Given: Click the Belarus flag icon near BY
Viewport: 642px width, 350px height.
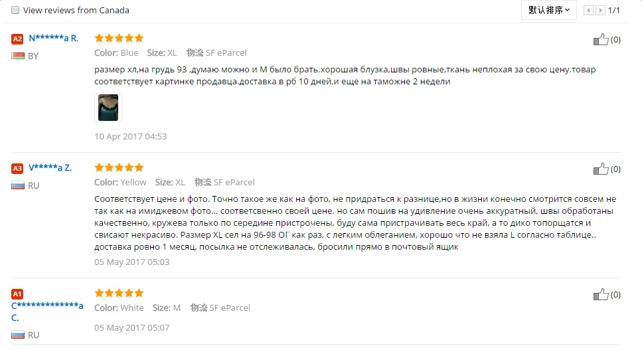Looking at the screenshot, I should coord(18,56).
